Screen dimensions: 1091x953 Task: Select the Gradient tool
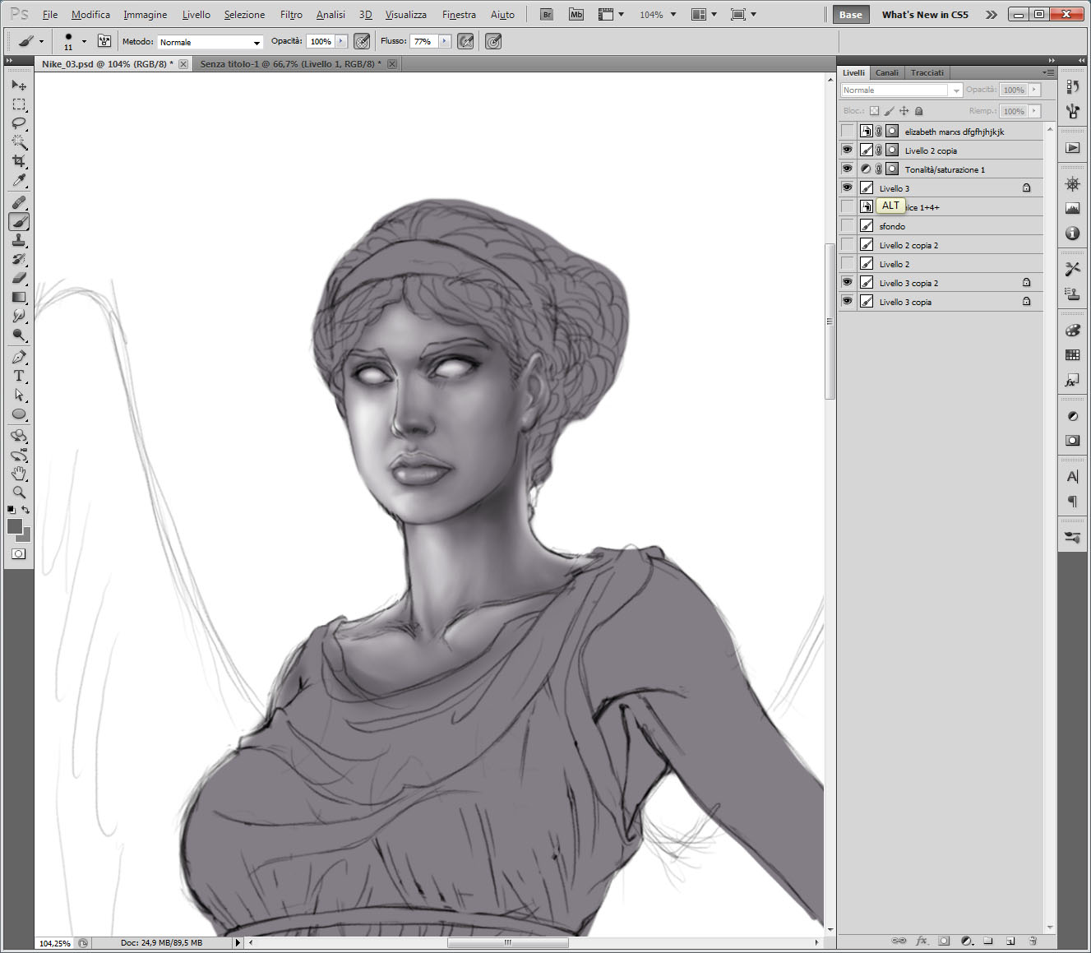tap(19, 297)
